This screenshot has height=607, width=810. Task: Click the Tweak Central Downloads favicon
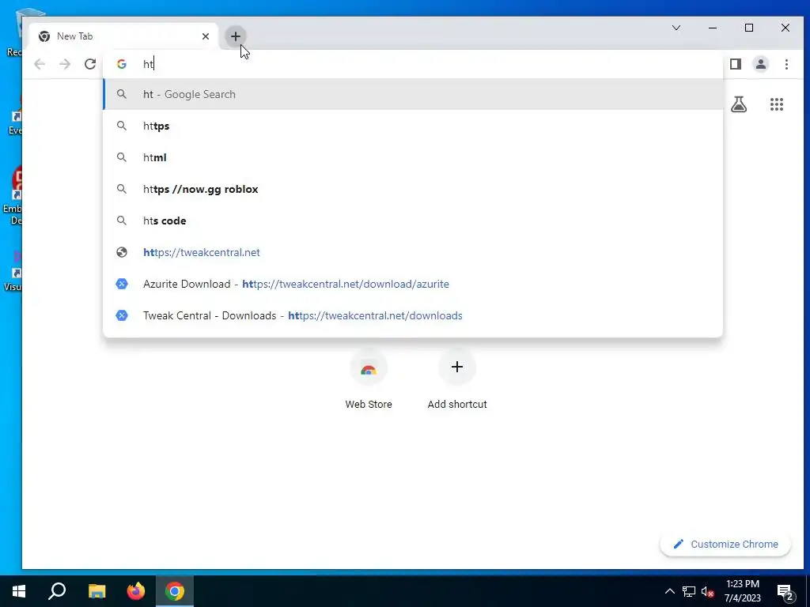(121, 315)
